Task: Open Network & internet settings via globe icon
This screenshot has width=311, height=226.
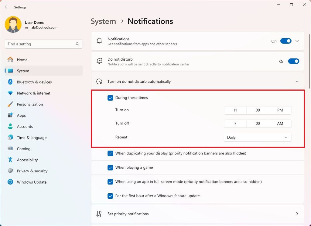Action: pos(9,93)
